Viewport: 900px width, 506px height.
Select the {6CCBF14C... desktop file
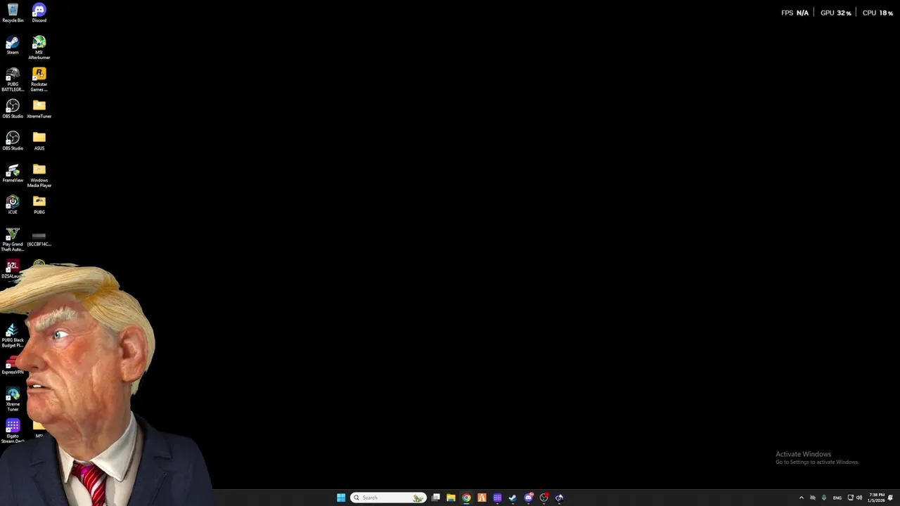[39, 238]
